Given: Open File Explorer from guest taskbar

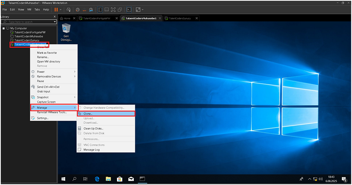Looking at the screenshot, I should coord(108,179).
